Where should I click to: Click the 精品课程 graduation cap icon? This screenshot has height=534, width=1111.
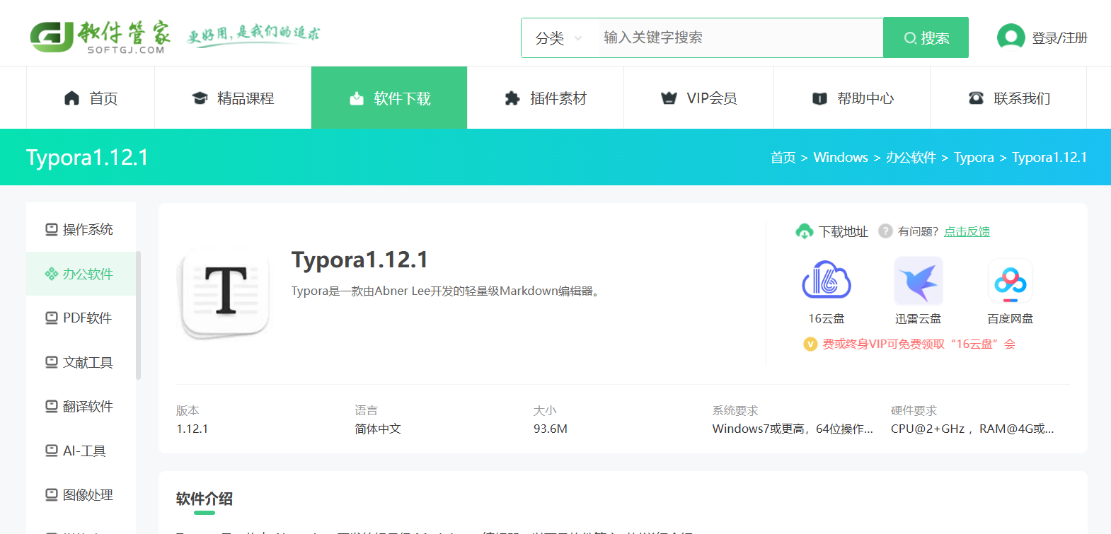(200, 98)
